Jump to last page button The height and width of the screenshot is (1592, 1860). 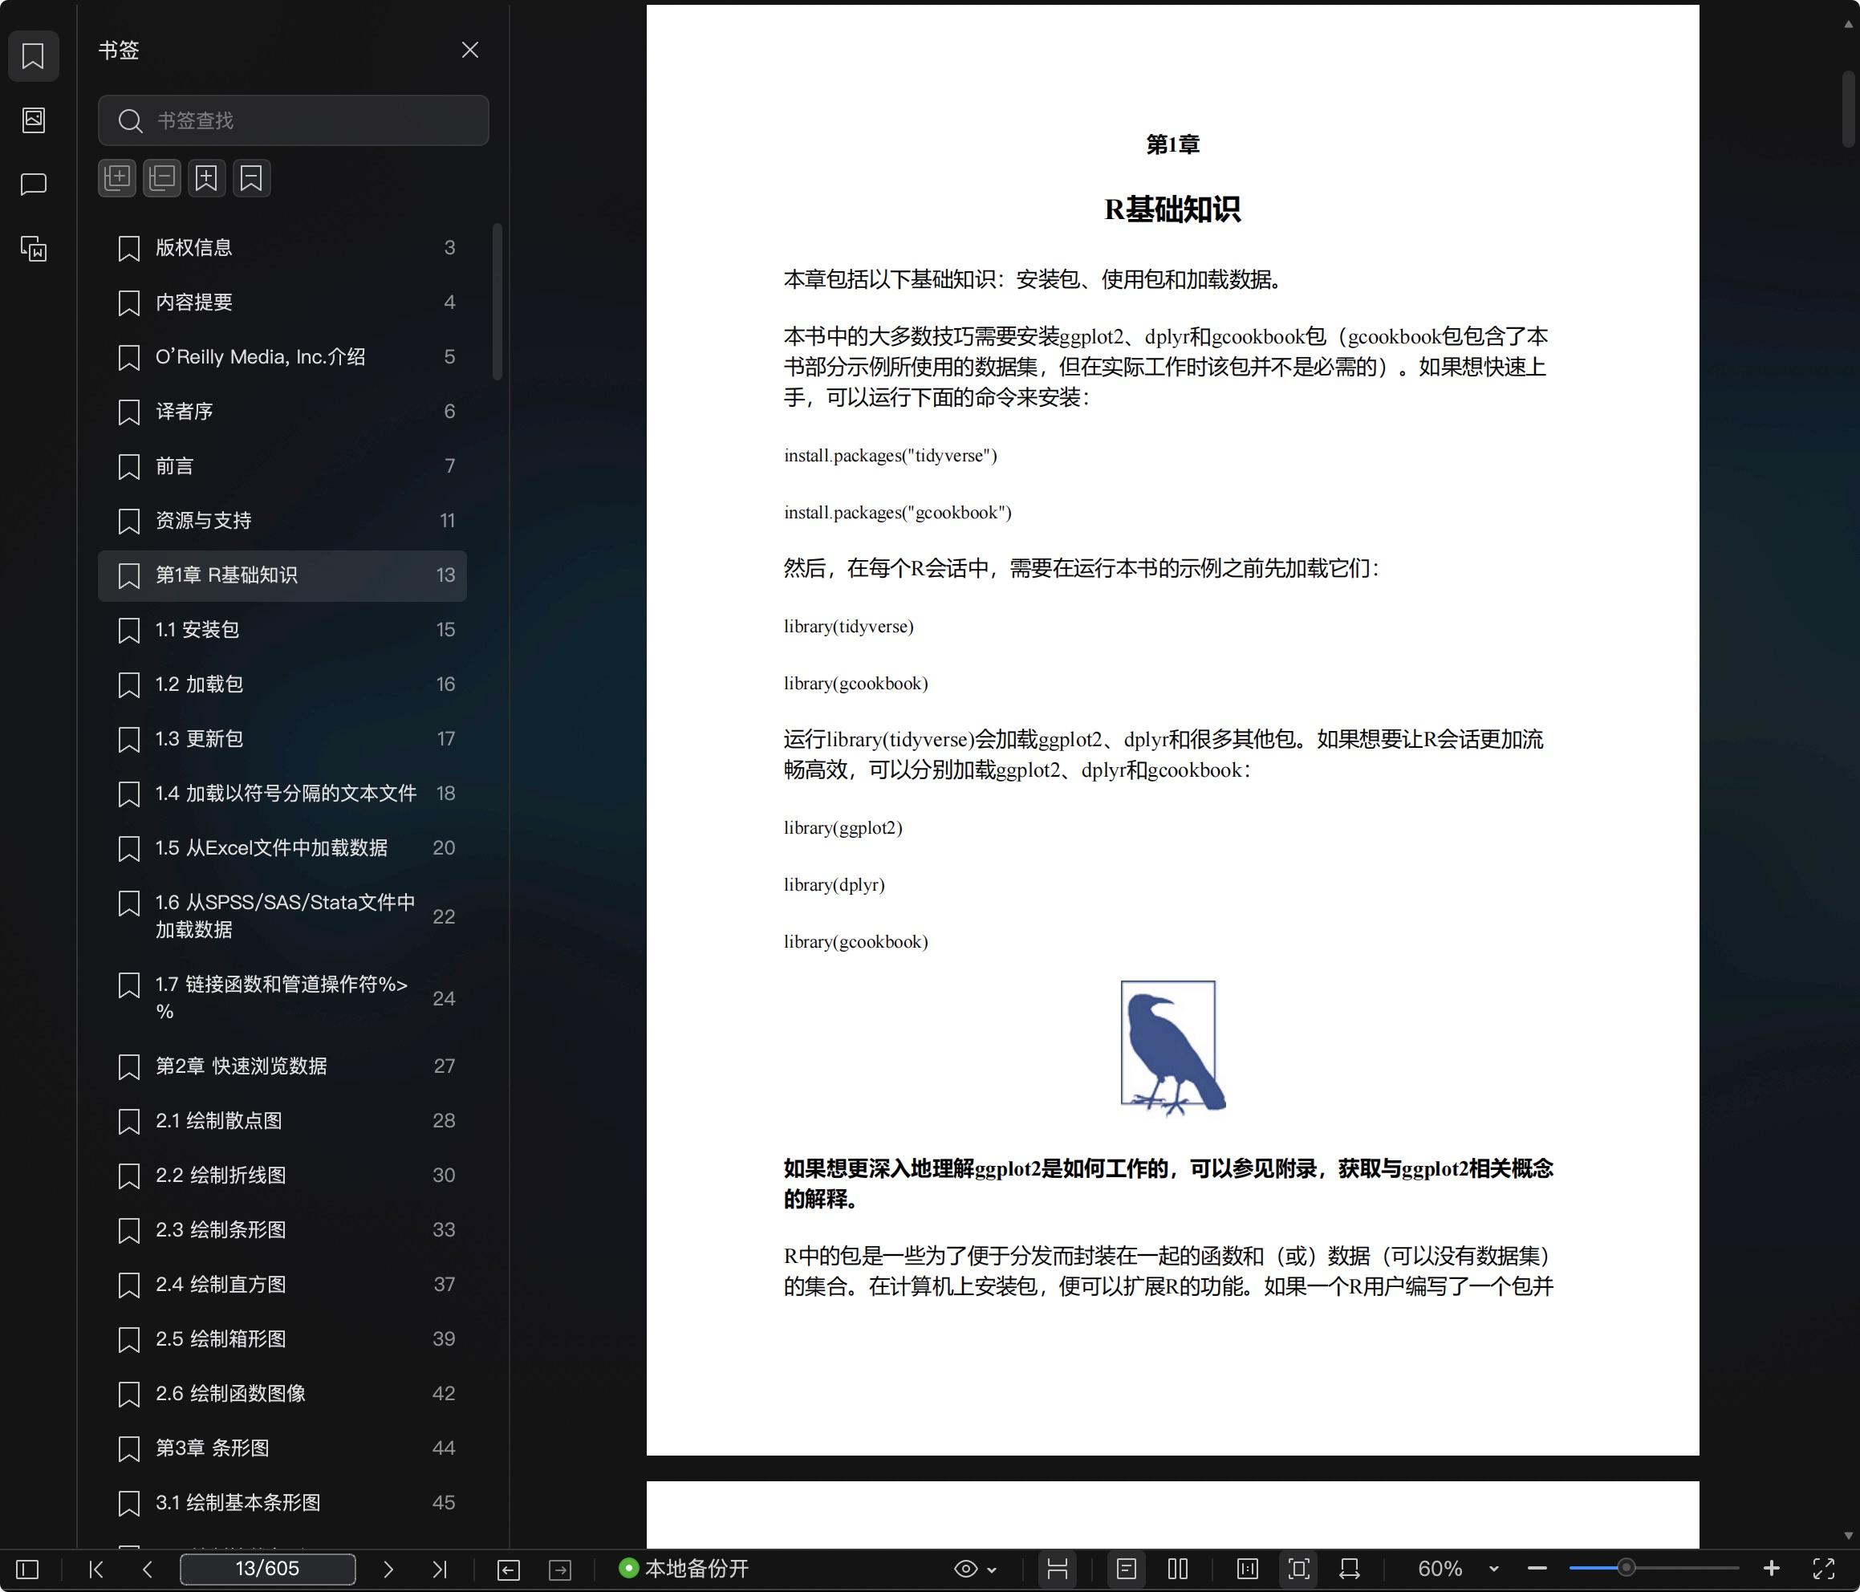[x=439, y=1570]
